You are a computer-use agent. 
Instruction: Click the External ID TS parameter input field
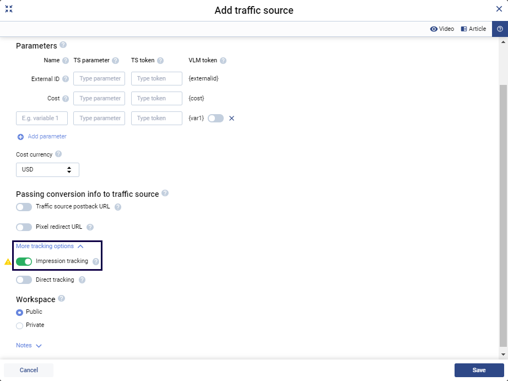click(x=99, y=79)
